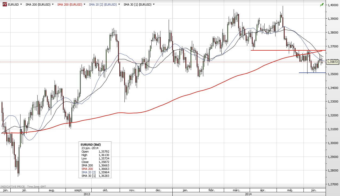Click the febr. month label on time axis
The height and width of the screenshot is (196, 340).
(212, 190)
